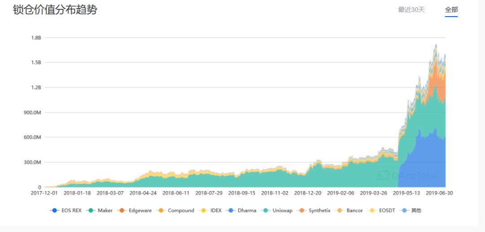Toggle the Synthetix legend series
Viewport: 485px width, 232px height.
pyautogui.click(x=313, y=210)
